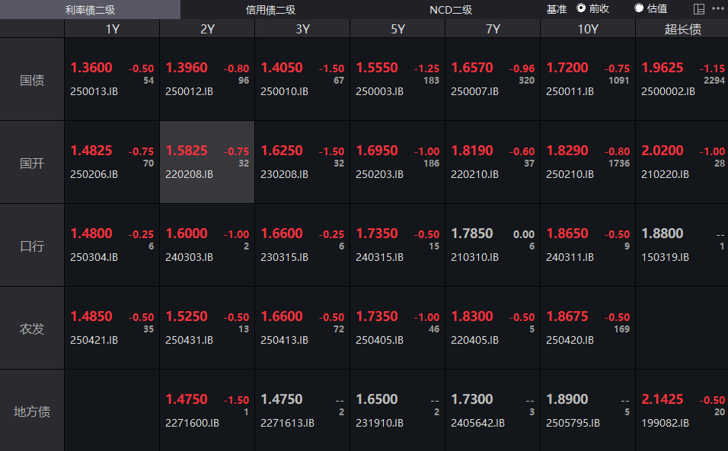Select the 1Y column header
Viewport: 728px width, 451px height.
coord(110,29)
